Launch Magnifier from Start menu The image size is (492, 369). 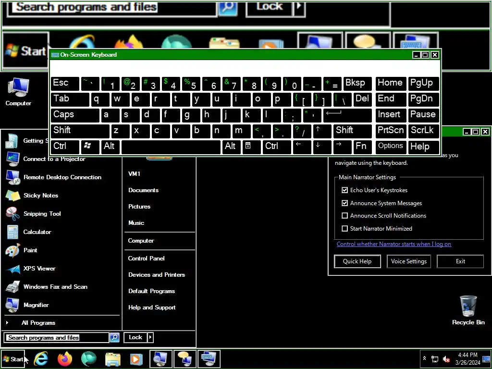tap(36, 305)
